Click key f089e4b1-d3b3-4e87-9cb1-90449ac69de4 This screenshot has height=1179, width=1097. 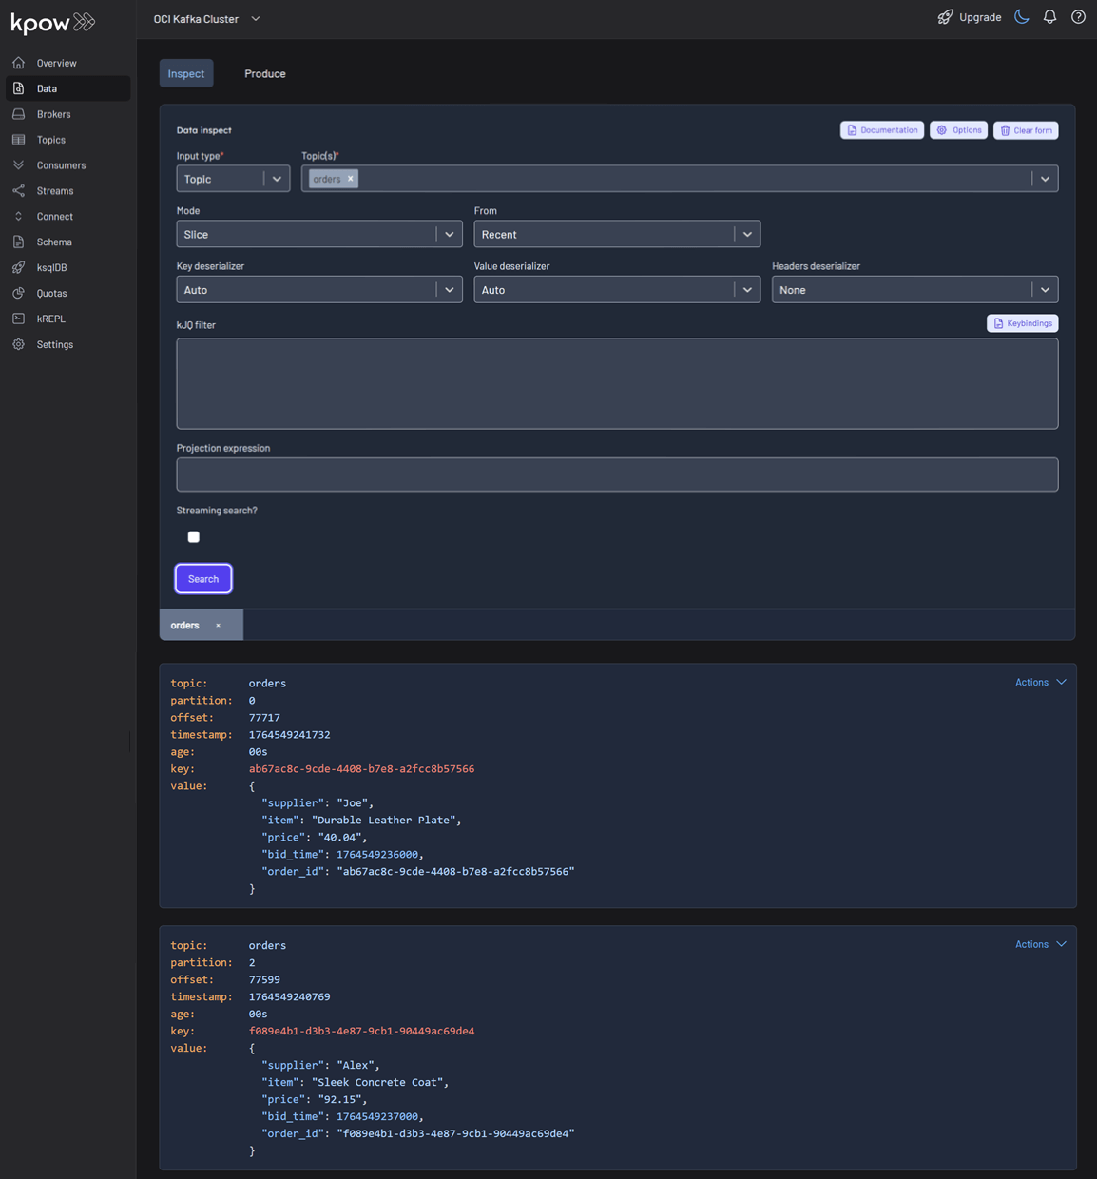point(361,1032)
